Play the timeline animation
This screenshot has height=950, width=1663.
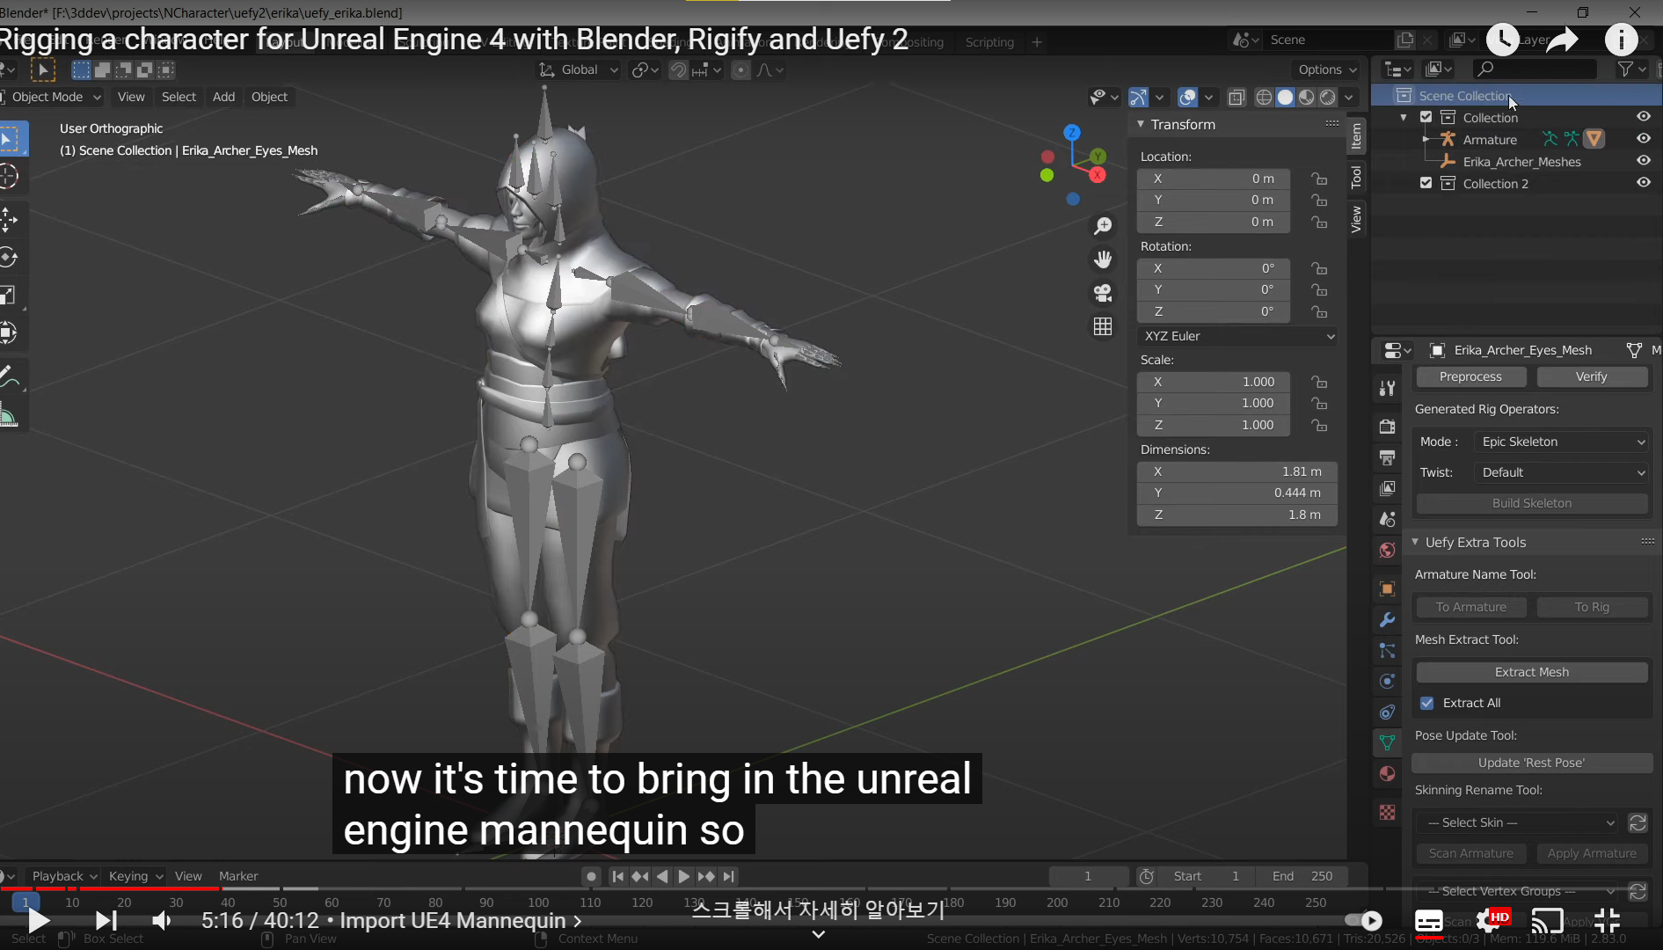coord(683,876)
